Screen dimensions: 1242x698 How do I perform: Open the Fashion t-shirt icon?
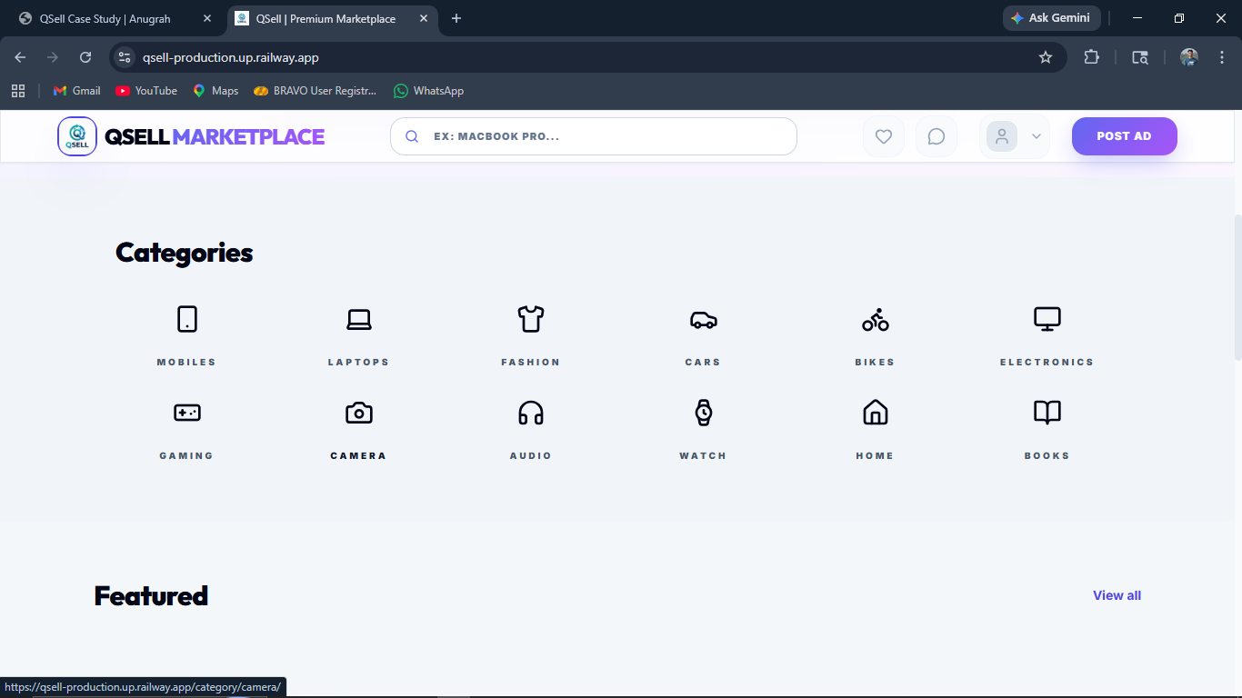point(531,319)
